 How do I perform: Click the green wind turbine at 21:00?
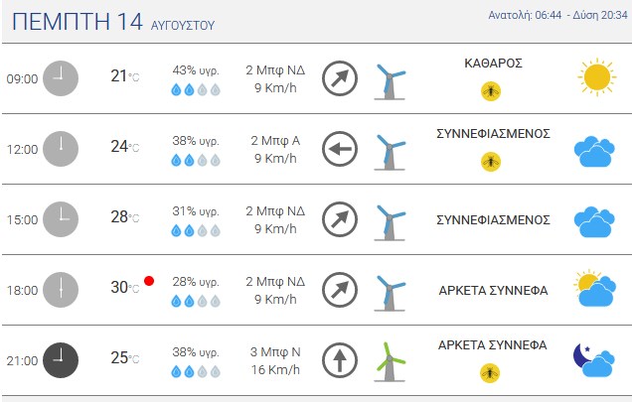390,361
